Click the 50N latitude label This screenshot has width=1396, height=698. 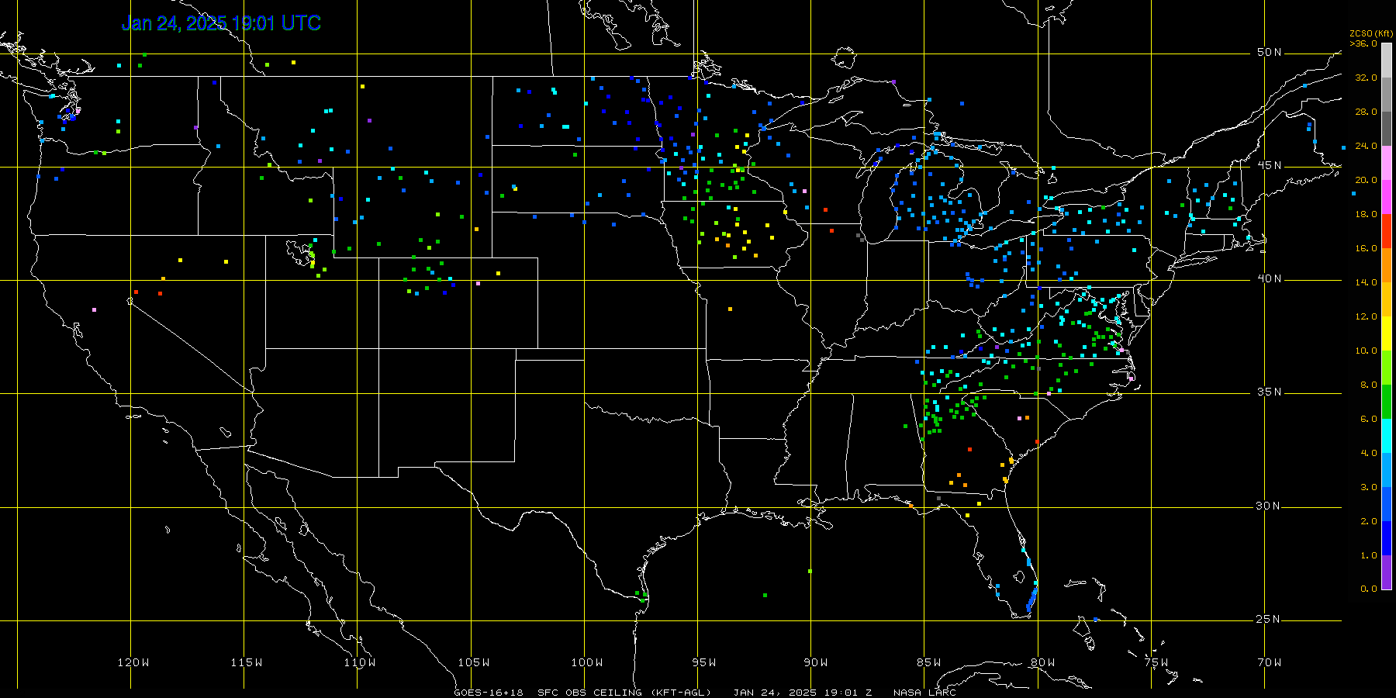[x=1269, y=53]
